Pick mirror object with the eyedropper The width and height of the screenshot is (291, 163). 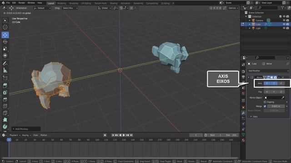pos(283,98)
